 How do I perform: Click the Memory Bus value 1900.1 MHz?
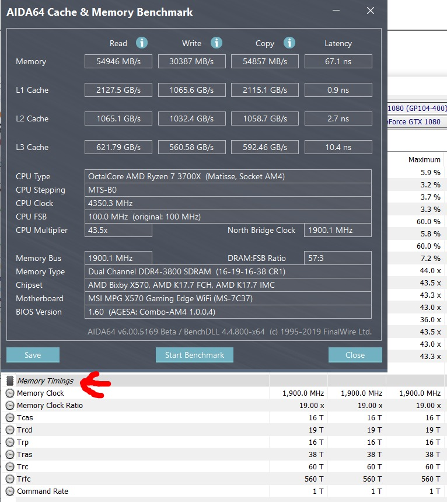point(118,258)
